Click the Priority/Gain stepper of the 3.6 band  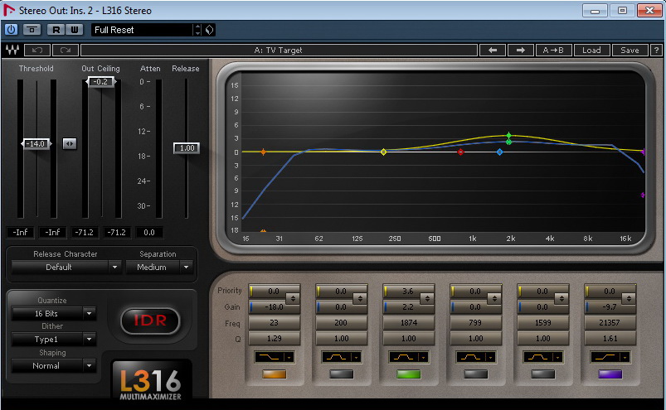427,298
